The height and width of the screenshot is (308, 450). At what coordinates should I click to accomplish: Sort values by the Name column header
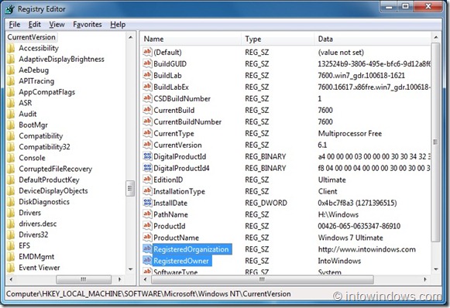(x=191, y=39)
